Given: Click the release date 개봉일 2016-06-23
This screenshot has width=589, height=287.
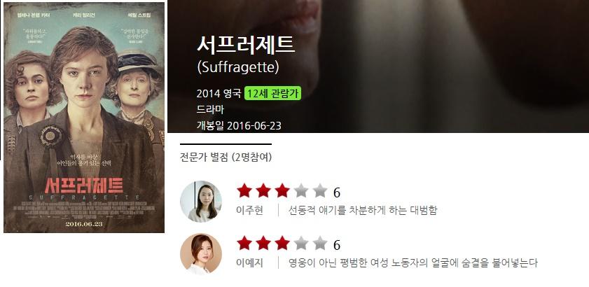Looking at the screenshot, I should pos(239,125).
